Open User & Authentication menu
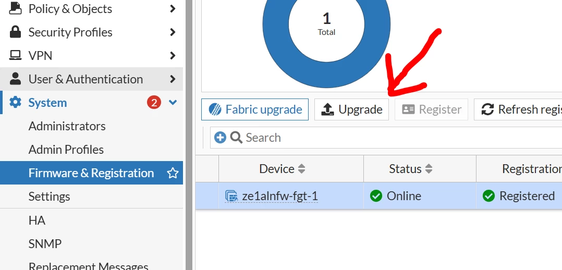Image resolution: width=562 pixels, height=270 pixels. [x=91, y=79]
